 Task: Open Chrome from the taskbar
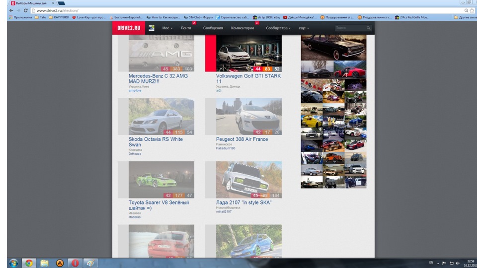point(29,263)
